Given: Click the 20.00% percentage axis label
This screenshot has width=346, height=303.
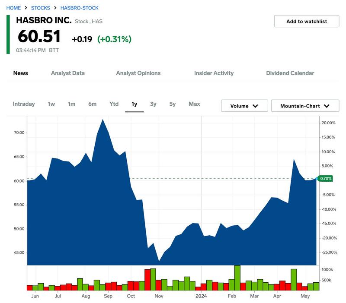Looking at the screenshot, I should point(328,123).
